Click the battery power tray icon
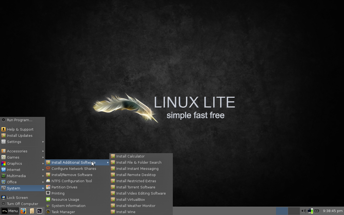Image resolution: width=344 pixels, height=215 pixels. (317, 211)
